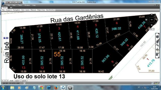Click the E compass direction on ViewCube

coord(157,20)
